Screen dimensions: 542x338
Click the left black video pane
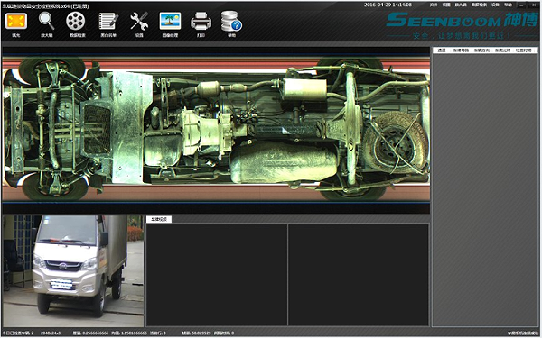tap(217, 275)
